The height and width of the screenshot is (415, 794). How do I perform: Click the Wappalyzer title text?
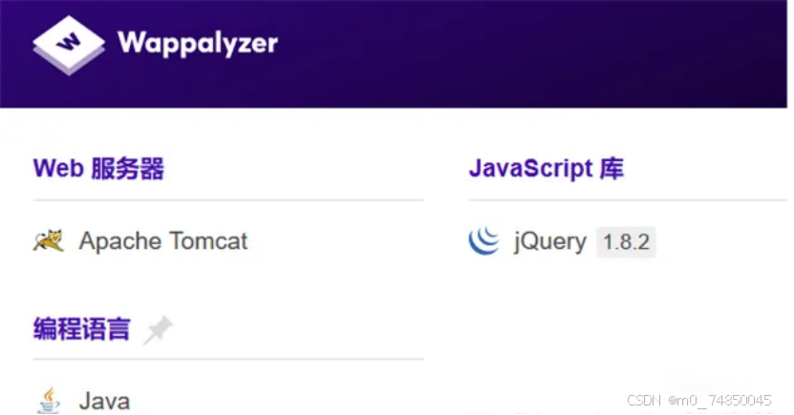click(x=198, y=44)
